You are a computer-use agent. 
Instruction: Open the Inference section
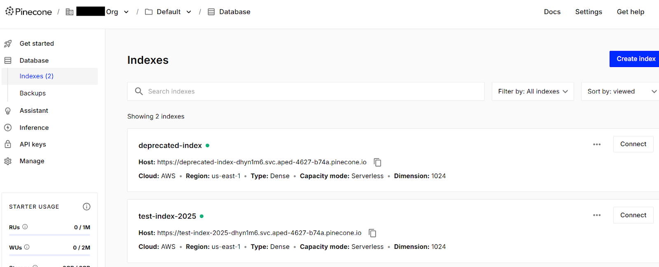click(x=34, y=128)
